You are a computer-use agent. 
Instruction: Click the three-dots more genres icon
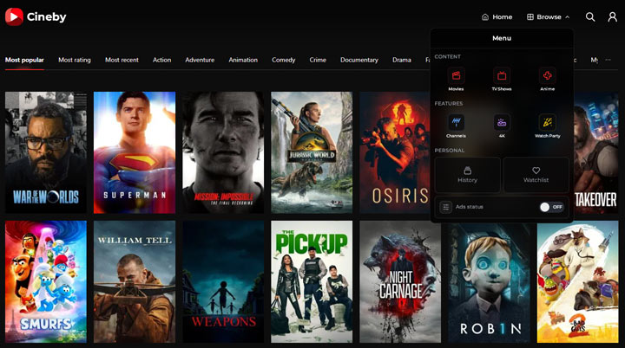(608, 60)
